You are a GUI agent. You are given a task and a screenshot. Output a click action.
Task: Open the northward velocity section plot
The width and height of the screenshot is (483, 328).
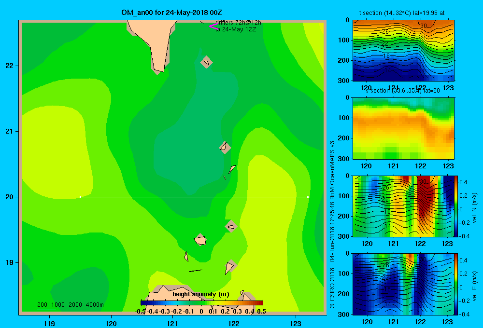coord(403,206)
